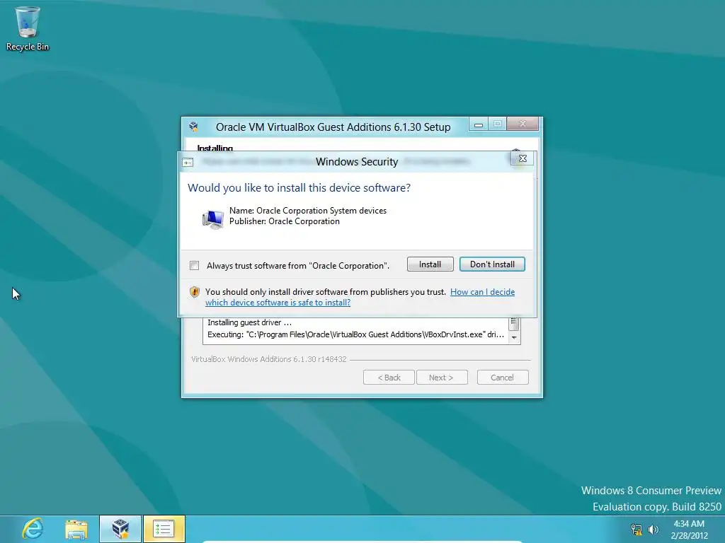
Task: Click the security shield warning icon
Action: 195,292
